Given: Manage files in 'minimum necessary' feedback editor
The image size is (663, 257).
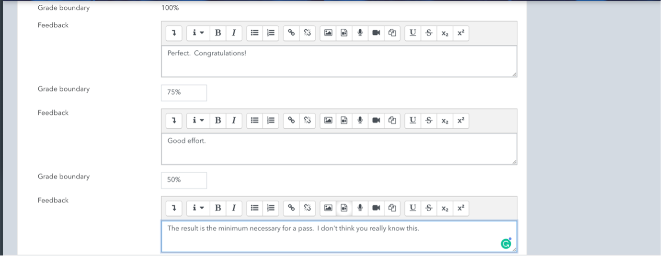Looking at the screenshot, I should [392, 208].
